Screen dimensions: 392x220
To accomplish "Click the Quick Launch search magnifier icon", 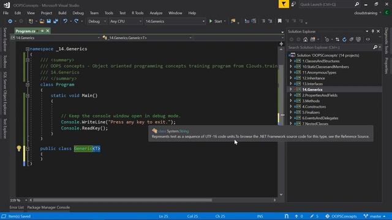I will [x=356, y=4].
